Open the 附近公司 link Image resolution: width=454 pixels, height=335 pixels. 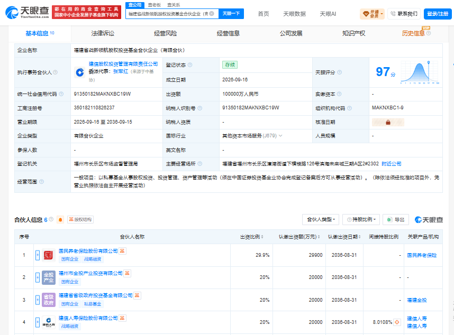coord(392,164)
